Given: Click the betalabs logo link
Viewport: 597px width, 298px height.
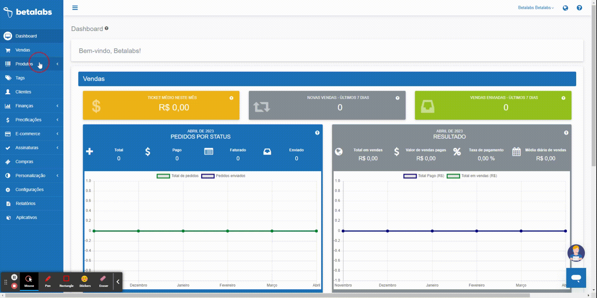Looking at the screenshot, I should point(28,12).
